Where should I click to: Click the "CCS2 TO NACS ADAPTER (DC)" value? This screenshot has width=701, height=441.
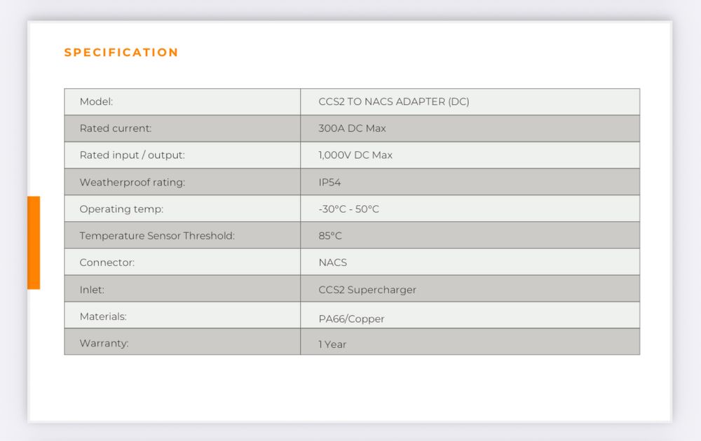(394, 101)
